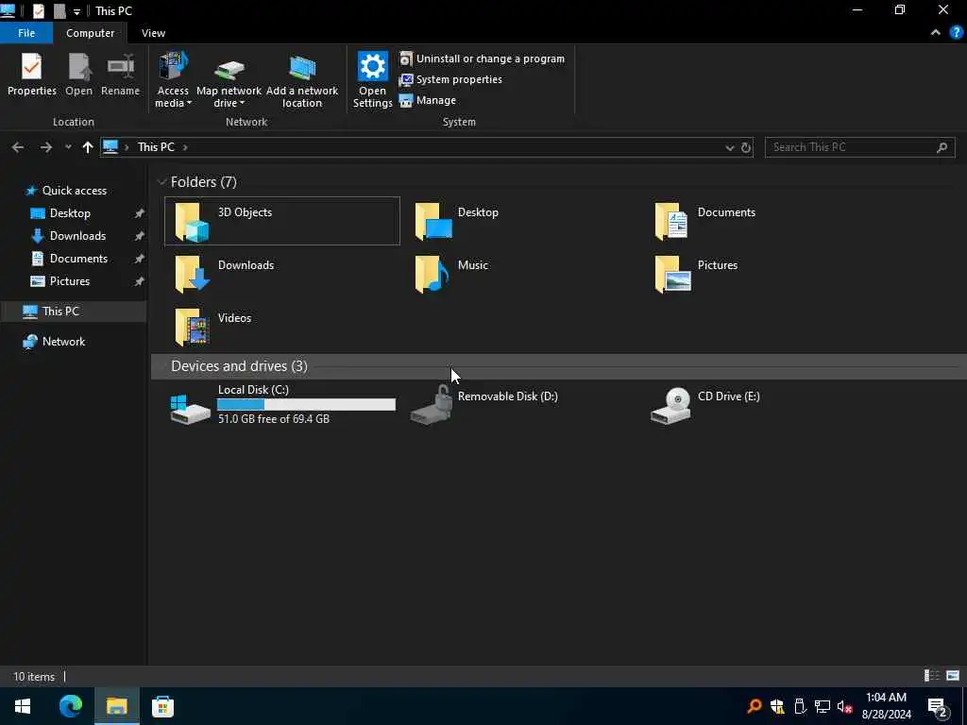Click the Search This PC field

tap(859, 147)
